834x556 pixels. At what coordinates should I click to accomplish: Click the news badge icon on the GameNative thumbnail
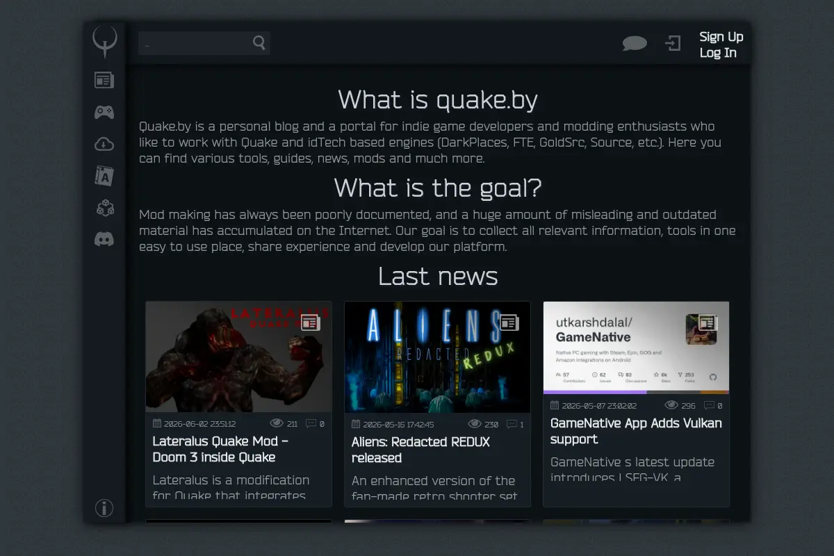tap(708, 322)
